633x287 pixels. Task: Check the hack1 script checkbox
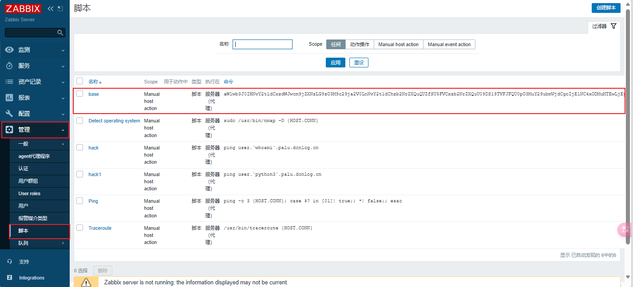point(80,174)
